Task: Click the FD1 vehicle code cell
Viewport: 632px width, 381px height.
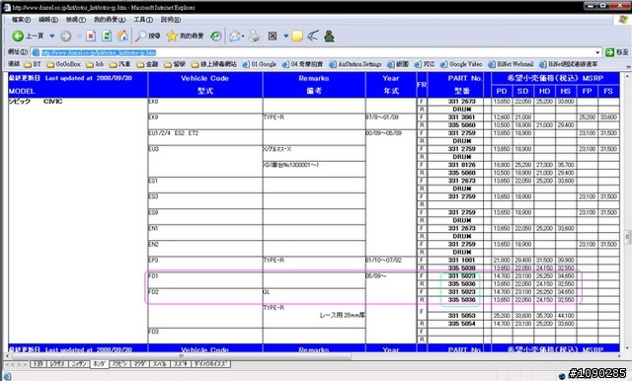Action: (205, 280)
